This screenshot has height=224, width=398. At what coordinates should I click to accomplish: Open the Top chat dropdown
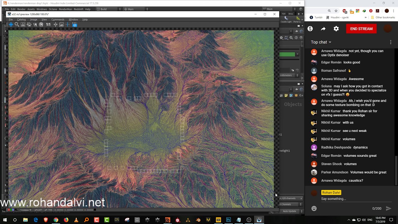[x=321, y=42]
